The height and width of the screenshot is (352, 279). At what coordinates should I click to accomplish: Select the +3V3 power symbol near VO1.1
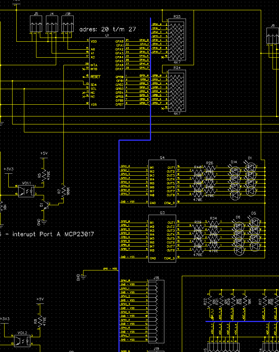(8, 171)
